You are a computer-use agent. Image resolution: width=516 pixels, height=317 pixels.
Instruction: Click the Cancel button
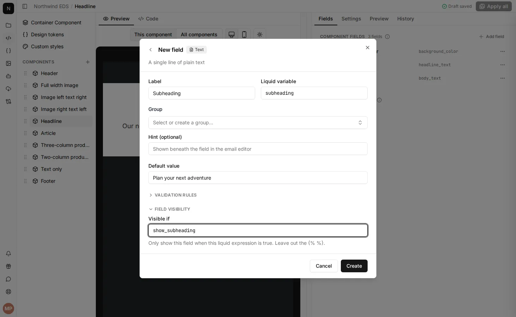[324, 266]
